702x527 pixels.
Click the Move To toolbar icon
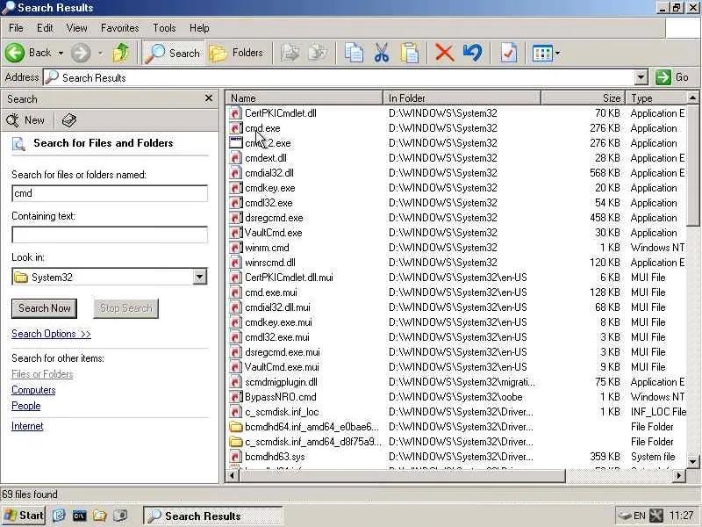click(290, 53)
